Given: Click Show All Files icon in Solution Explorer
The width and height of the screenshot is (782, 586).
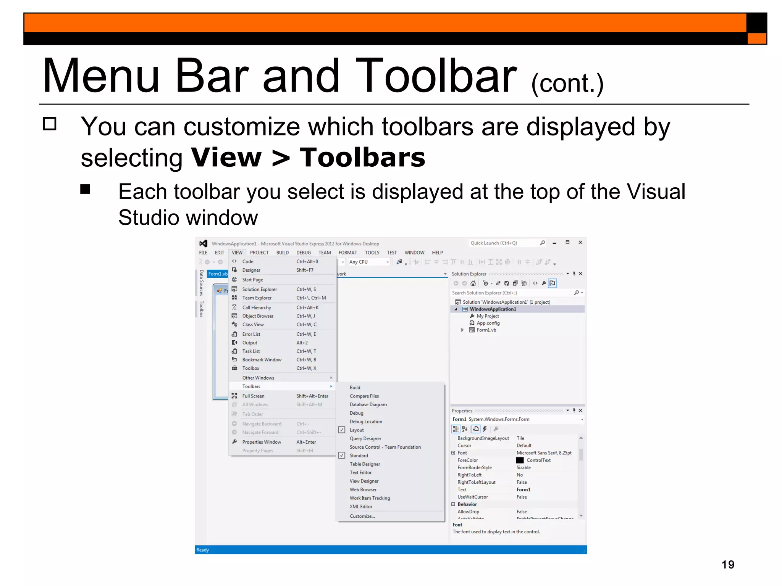Looking at the screenshot, I should tap(524, 283).
